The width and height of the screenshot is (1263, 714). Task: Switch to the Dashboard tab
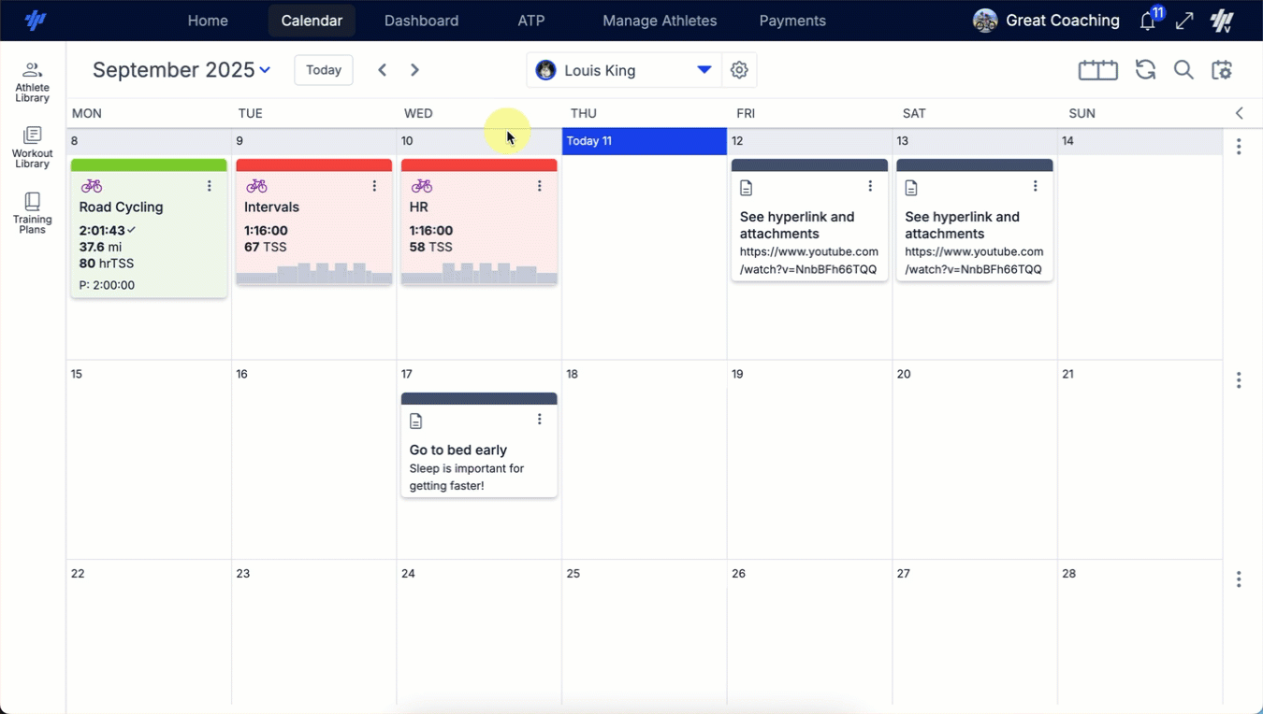(x=421, y=21)
